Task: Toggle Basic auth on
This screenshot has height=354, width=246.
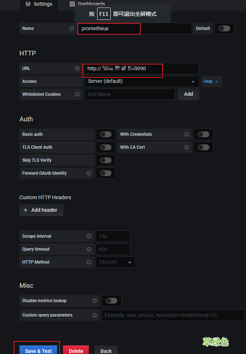Action: coord(105,134)
